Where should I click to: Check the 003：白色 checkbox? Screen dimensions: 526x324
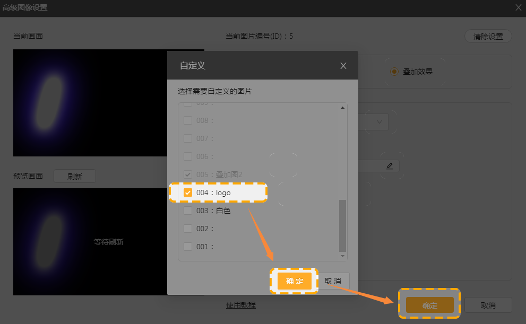[188, 211]
